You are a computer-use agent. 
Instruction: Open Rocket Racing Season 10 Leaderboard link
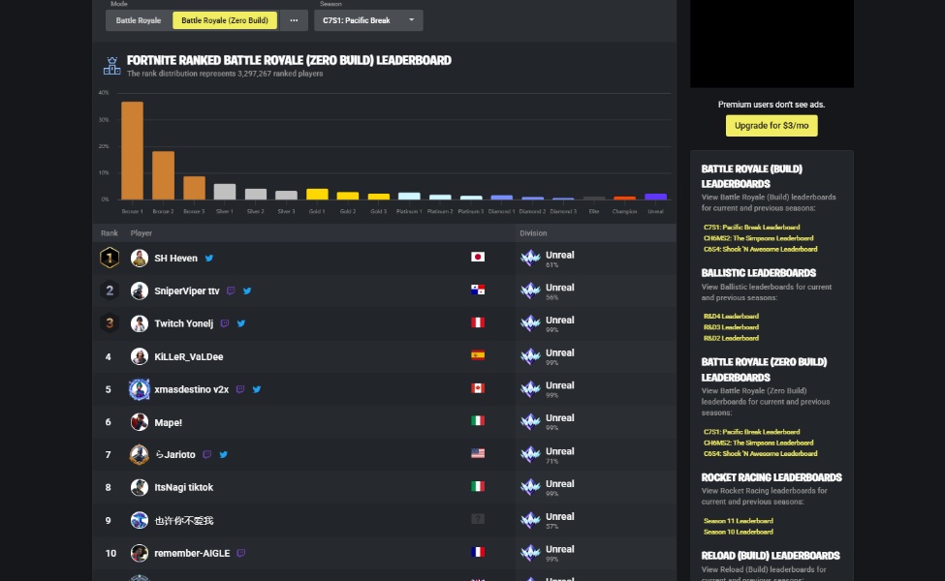pos(739,533)
